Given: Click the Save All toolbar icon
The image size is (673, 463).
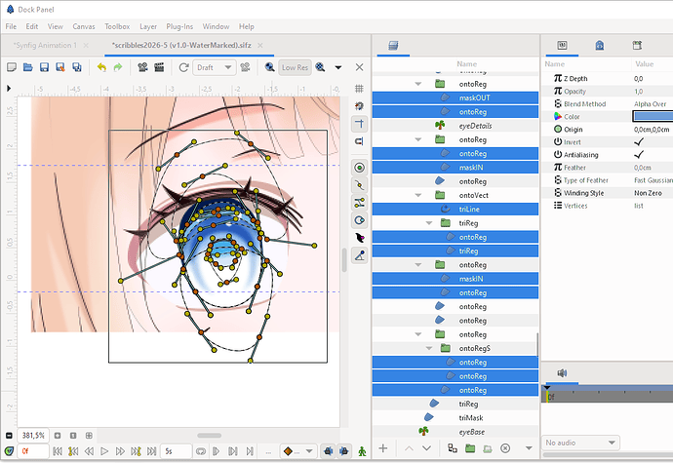Looking at the screenshot, I should [77, 67].
